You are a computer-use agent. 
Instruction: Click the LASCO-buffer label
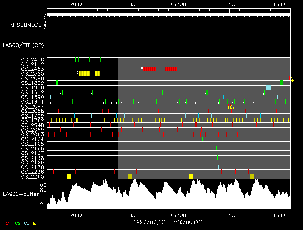click(21, 194)
